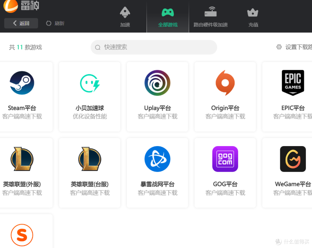Open the 加速 rocket tab
312x248 pixels.
pyautogui.click(x=125, y=17)
